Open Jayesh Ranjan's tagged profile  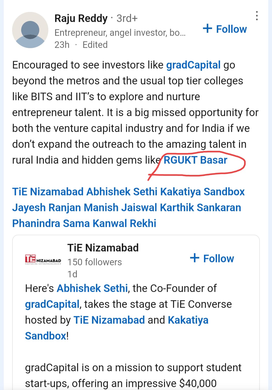point(47,208)
